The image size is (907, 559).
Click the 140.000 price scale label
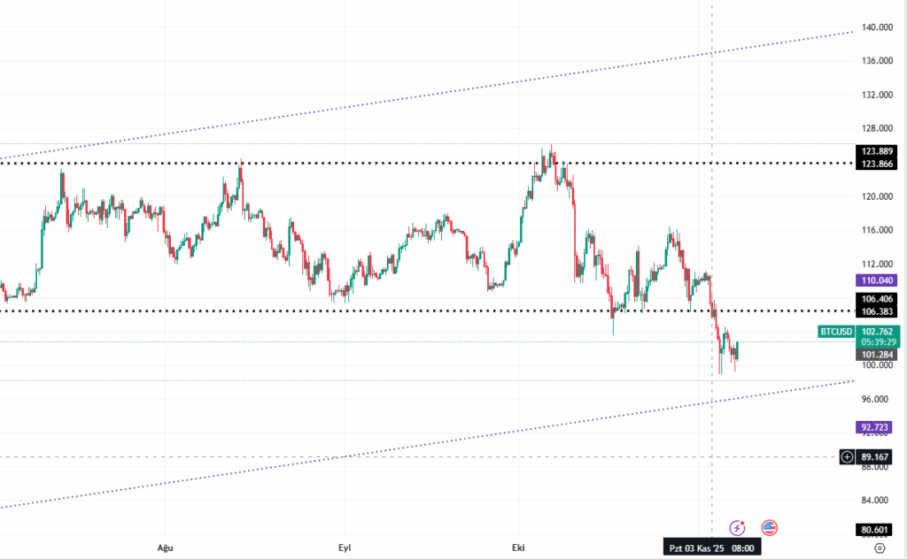[x=878, y=27]
